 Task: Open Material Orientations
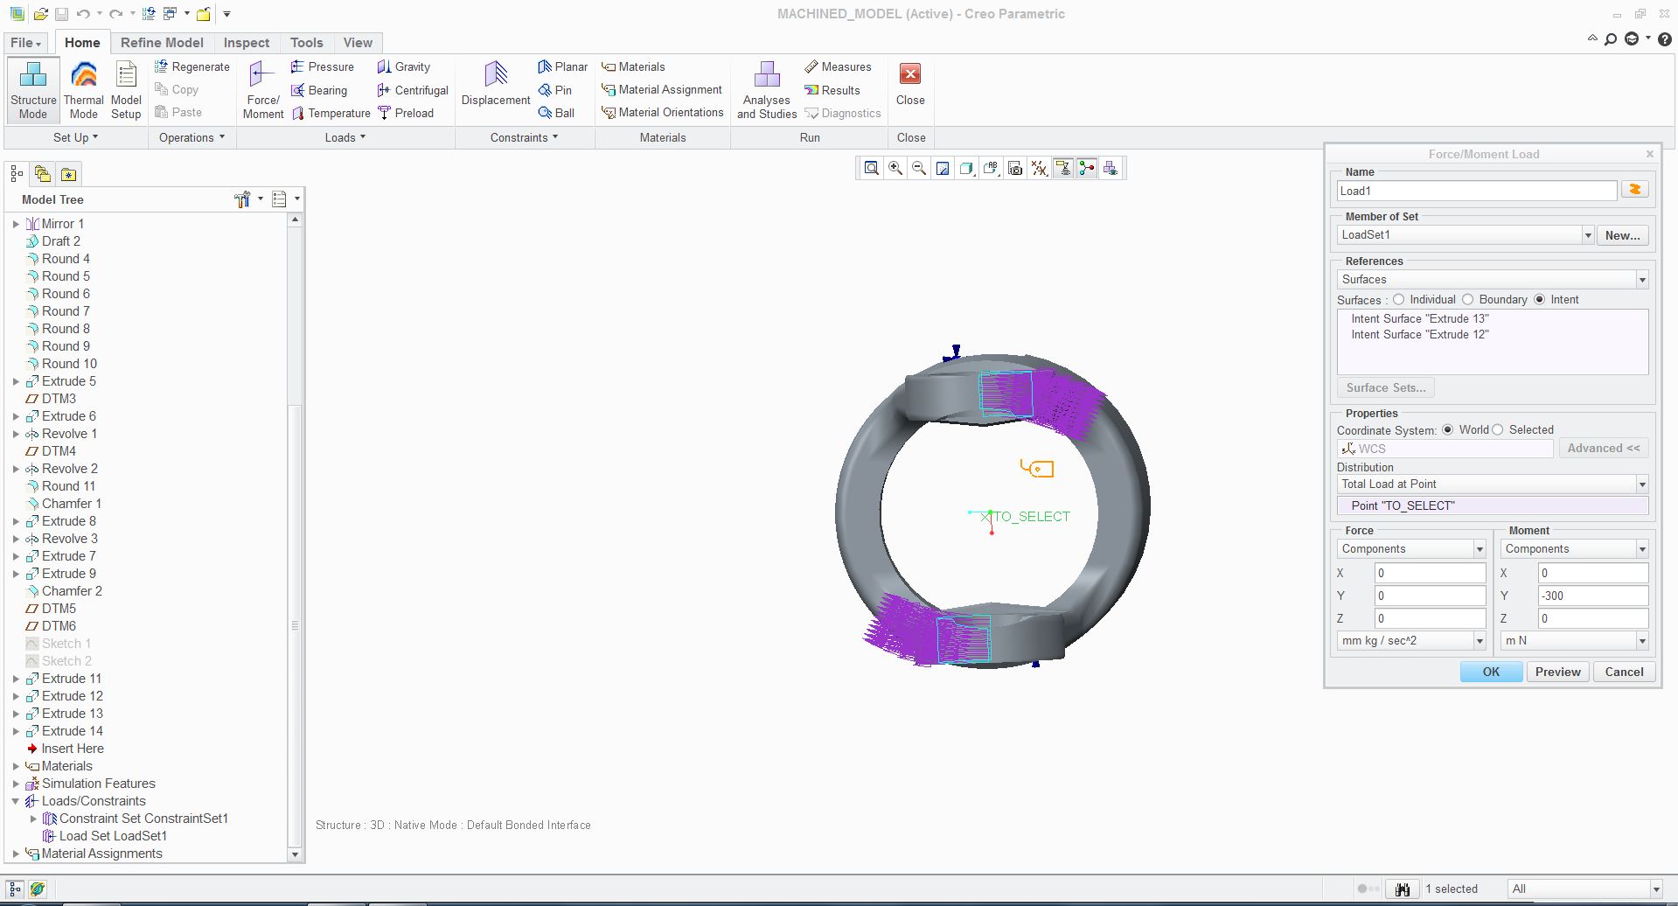[663, 112]
